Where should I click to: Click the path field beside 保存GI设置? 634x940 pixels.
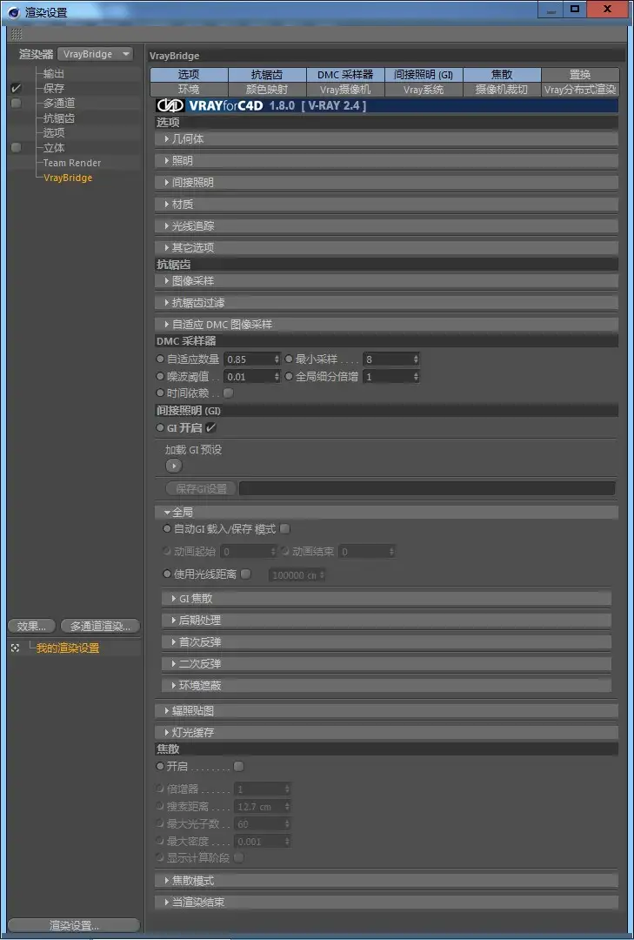(x=427, y=488)
